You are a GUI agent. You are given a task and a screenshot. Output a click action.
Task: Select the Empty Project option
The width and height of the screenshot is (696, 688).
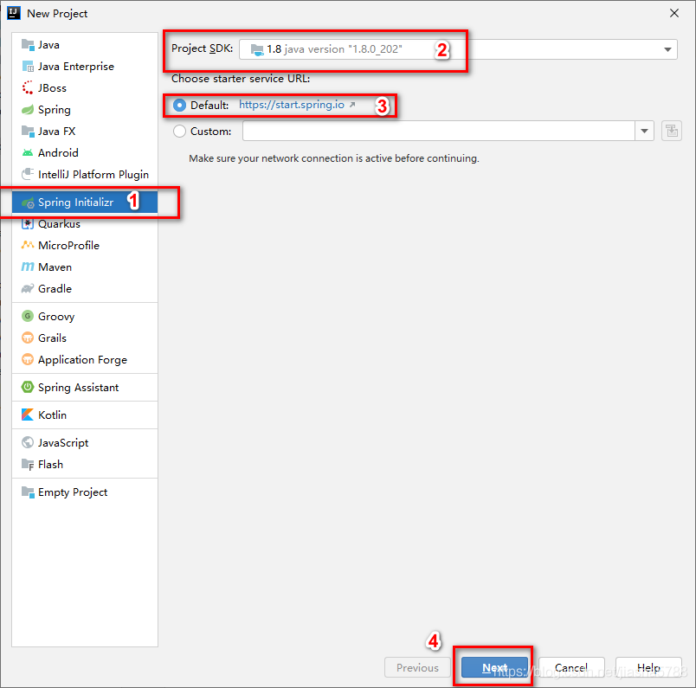73,492
